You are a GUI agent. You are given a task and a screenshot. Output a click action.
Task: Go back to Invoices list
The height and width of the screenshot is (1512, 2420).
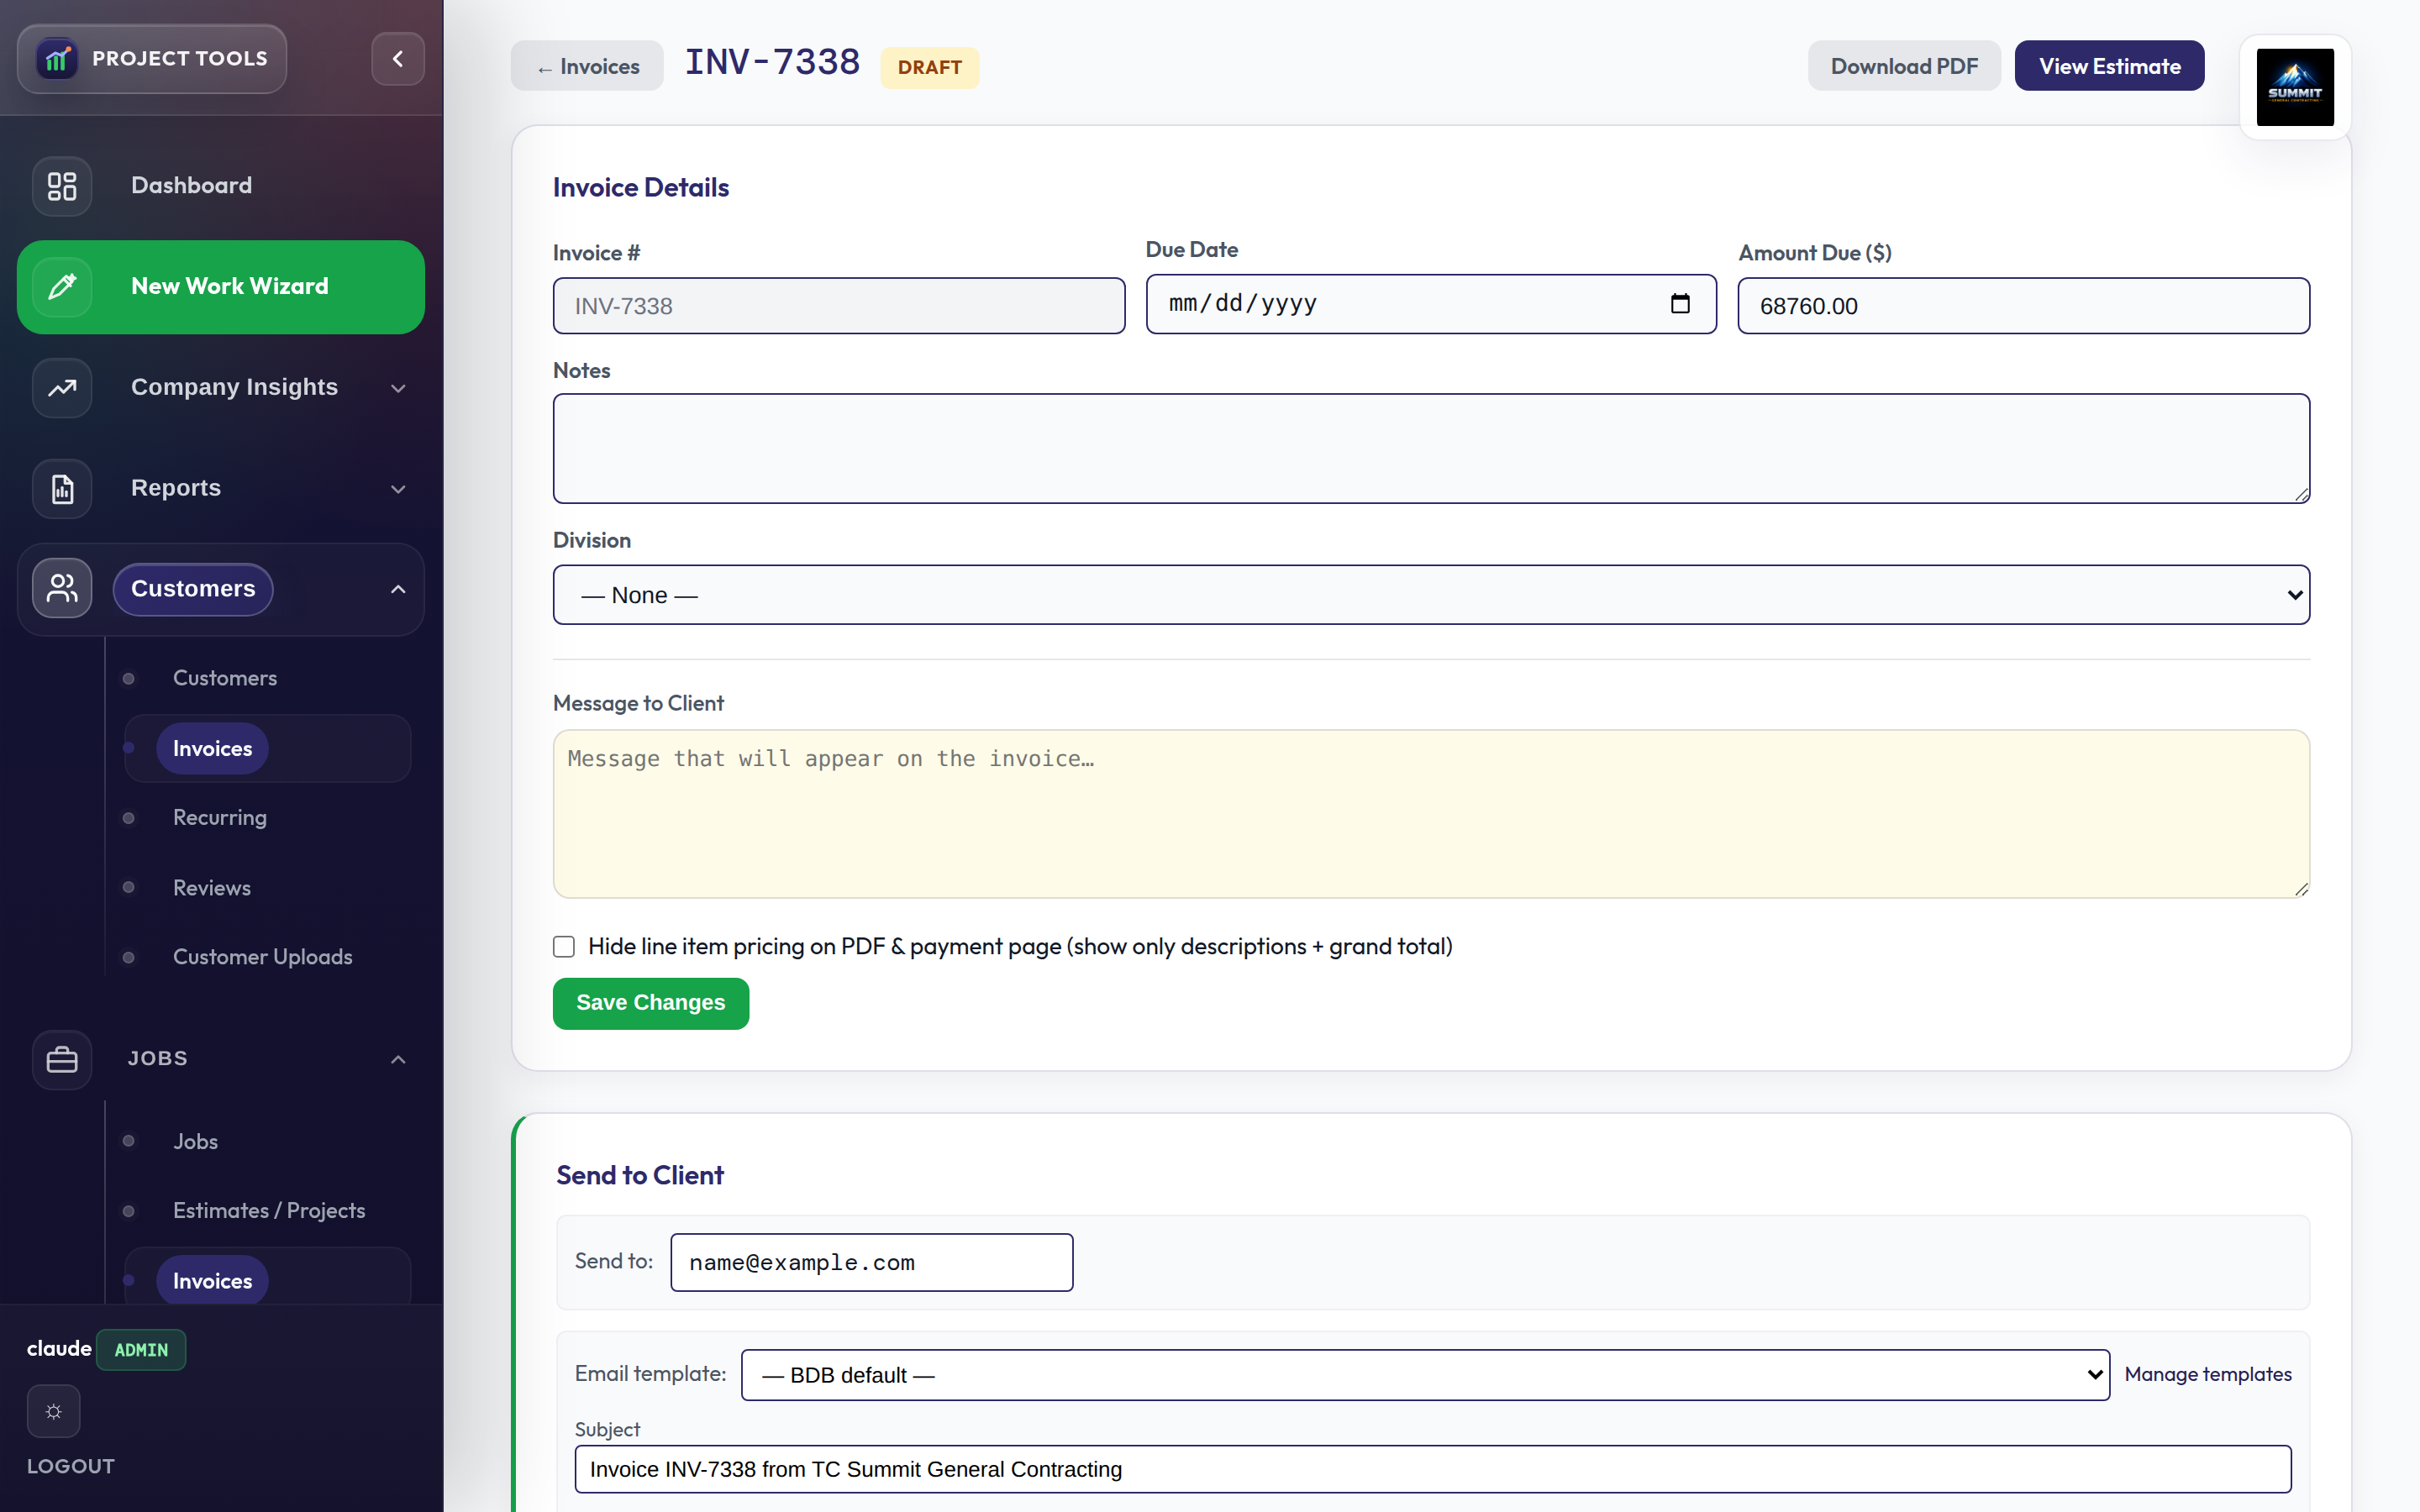pyautogui.click(x=587, y=66)
